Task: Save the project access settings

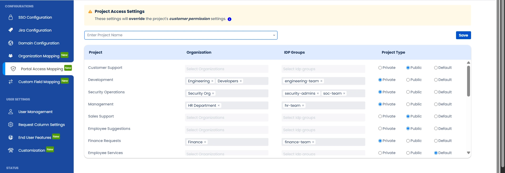Action: [x=463, y=35]
